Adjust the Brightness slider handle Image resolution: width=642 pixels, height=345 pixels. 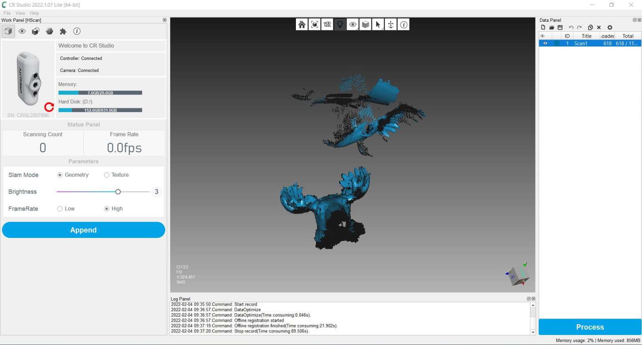pyautogui.click(x=118, y=192)
